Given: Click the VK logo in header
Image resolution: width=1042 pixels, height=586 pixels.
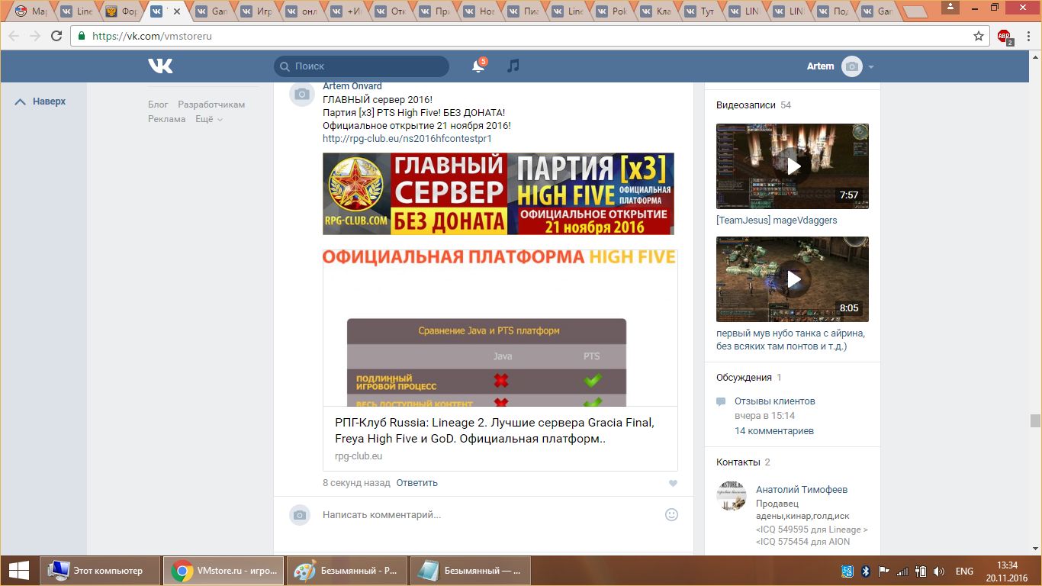Looking at the screenshot, I should (x=160, y=66).
